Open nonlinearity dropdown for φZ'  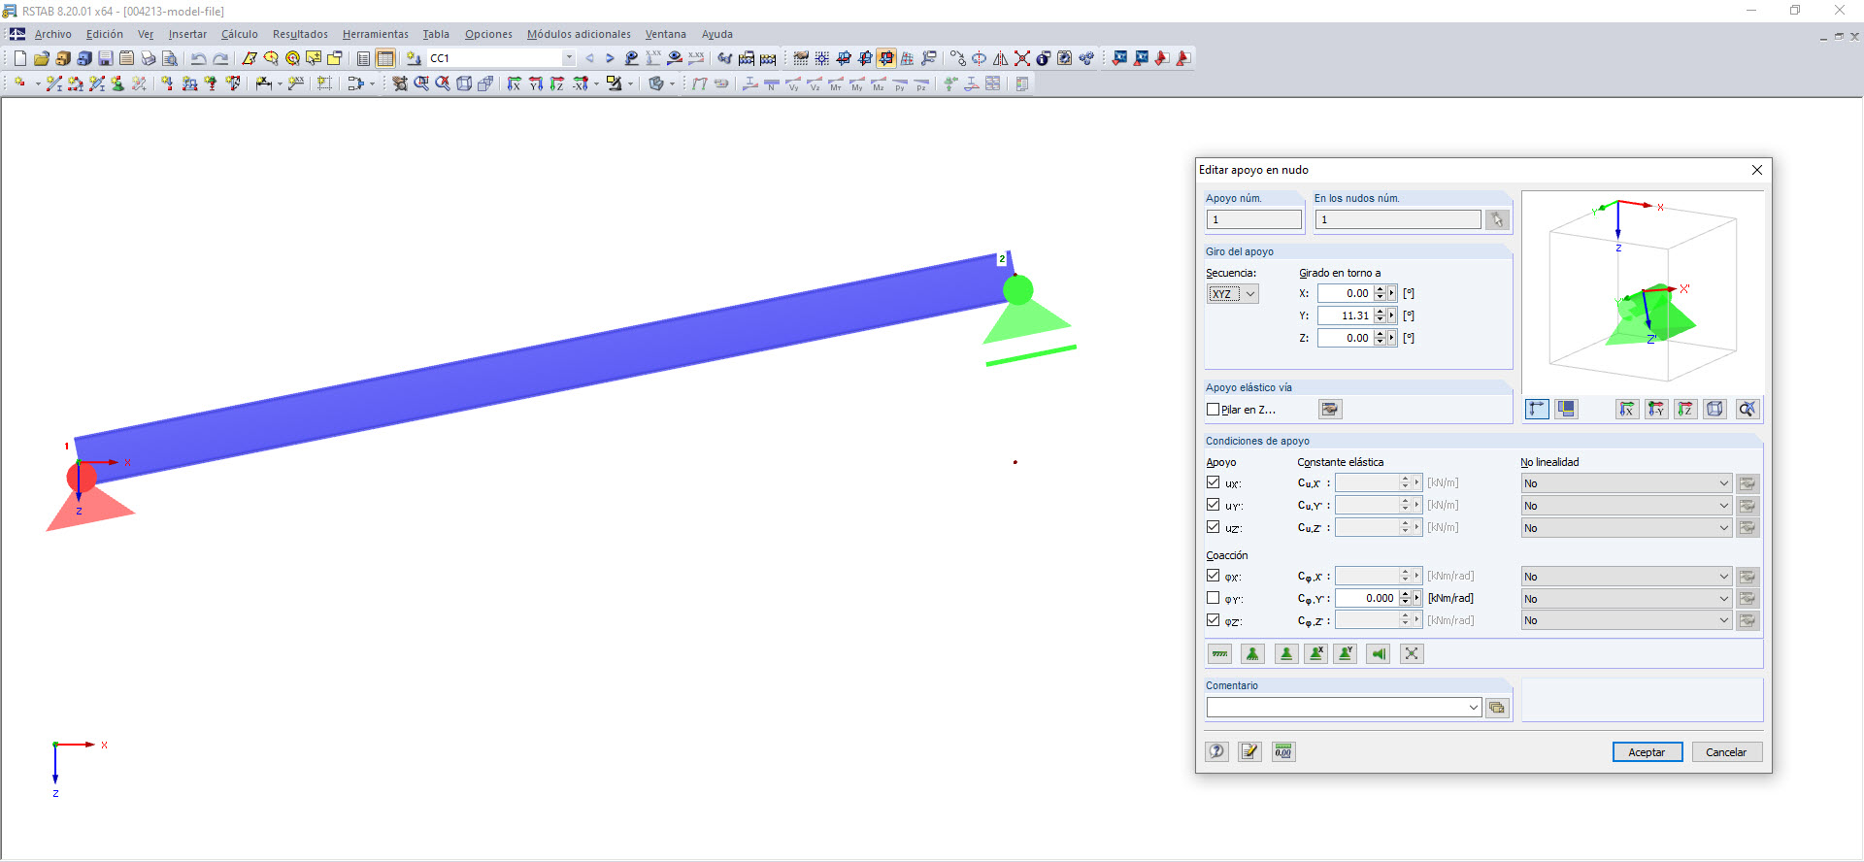point(1626,620)
